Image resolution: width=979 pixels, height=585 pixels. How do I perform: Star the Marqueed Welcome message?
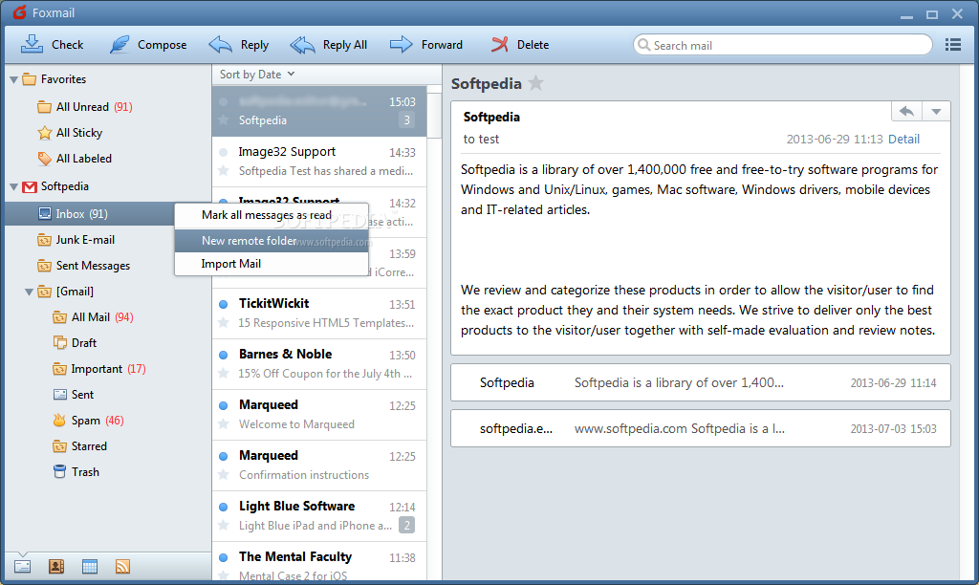coord(223,423)
